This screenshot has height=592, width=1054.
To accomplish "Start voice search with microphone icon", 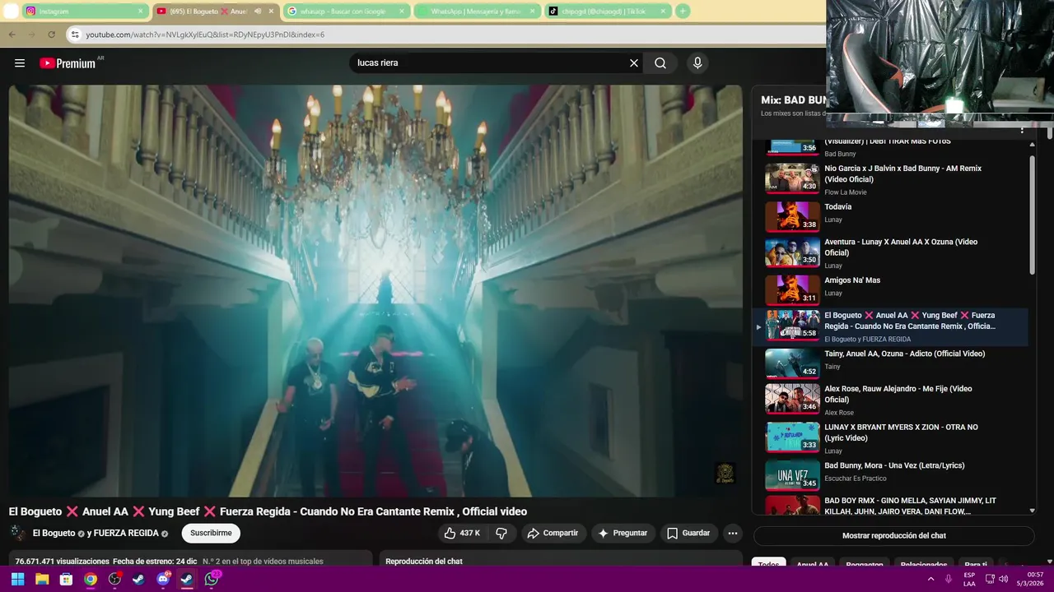I will (697, 63).
